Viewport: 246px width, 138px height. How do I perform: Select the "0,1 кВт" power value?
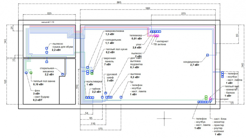coord(135,67)
